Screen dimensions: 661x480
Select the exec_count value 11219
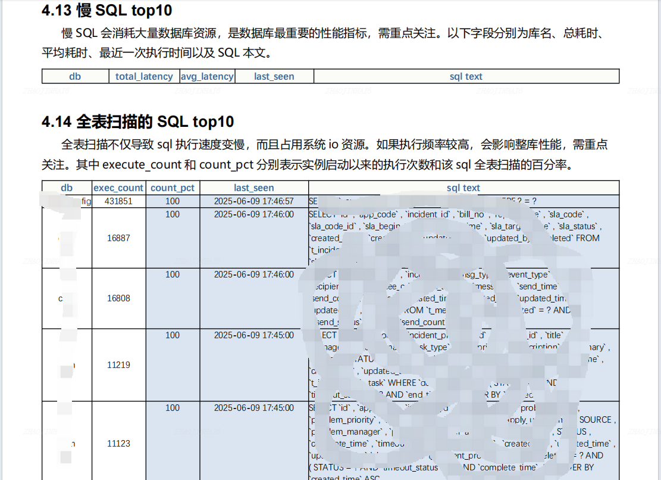coord(118,365)
